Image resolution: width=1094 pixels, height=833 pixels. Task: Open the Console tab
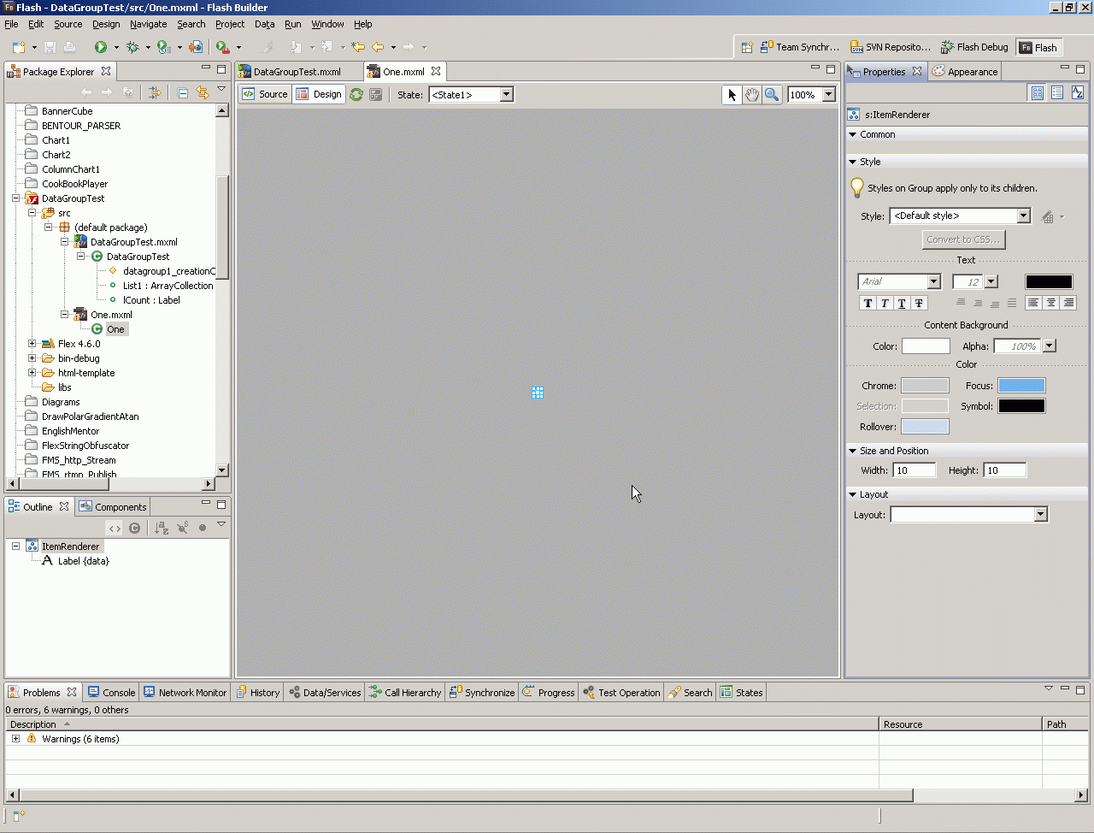tap(111, 693)
